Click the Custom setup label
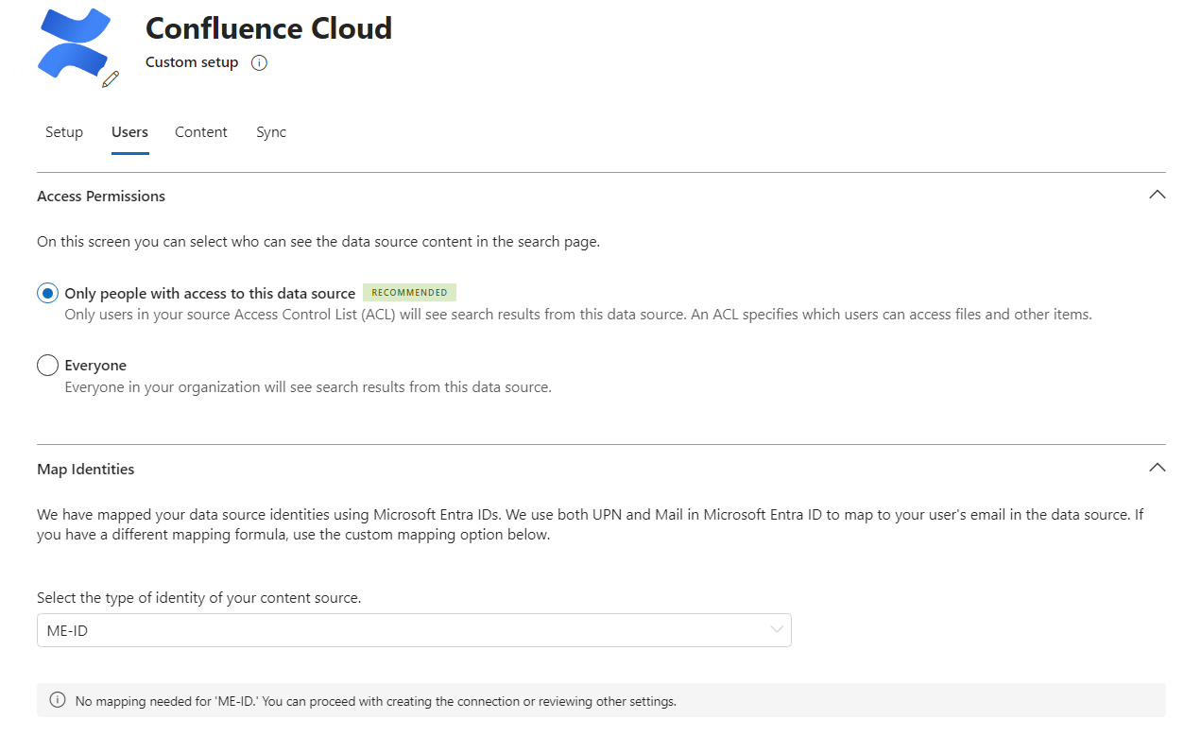Screen dimensions: 1201x736 coord(192,62)
